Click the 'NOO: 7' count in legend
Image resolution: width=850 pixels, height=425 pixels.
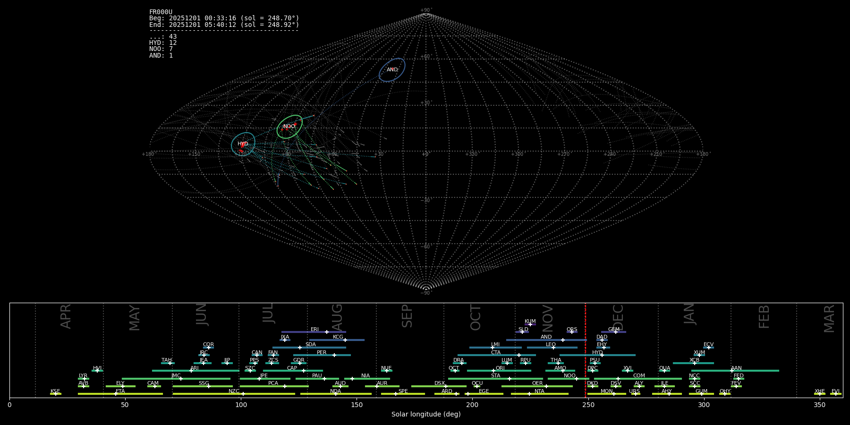click(161, 49)
